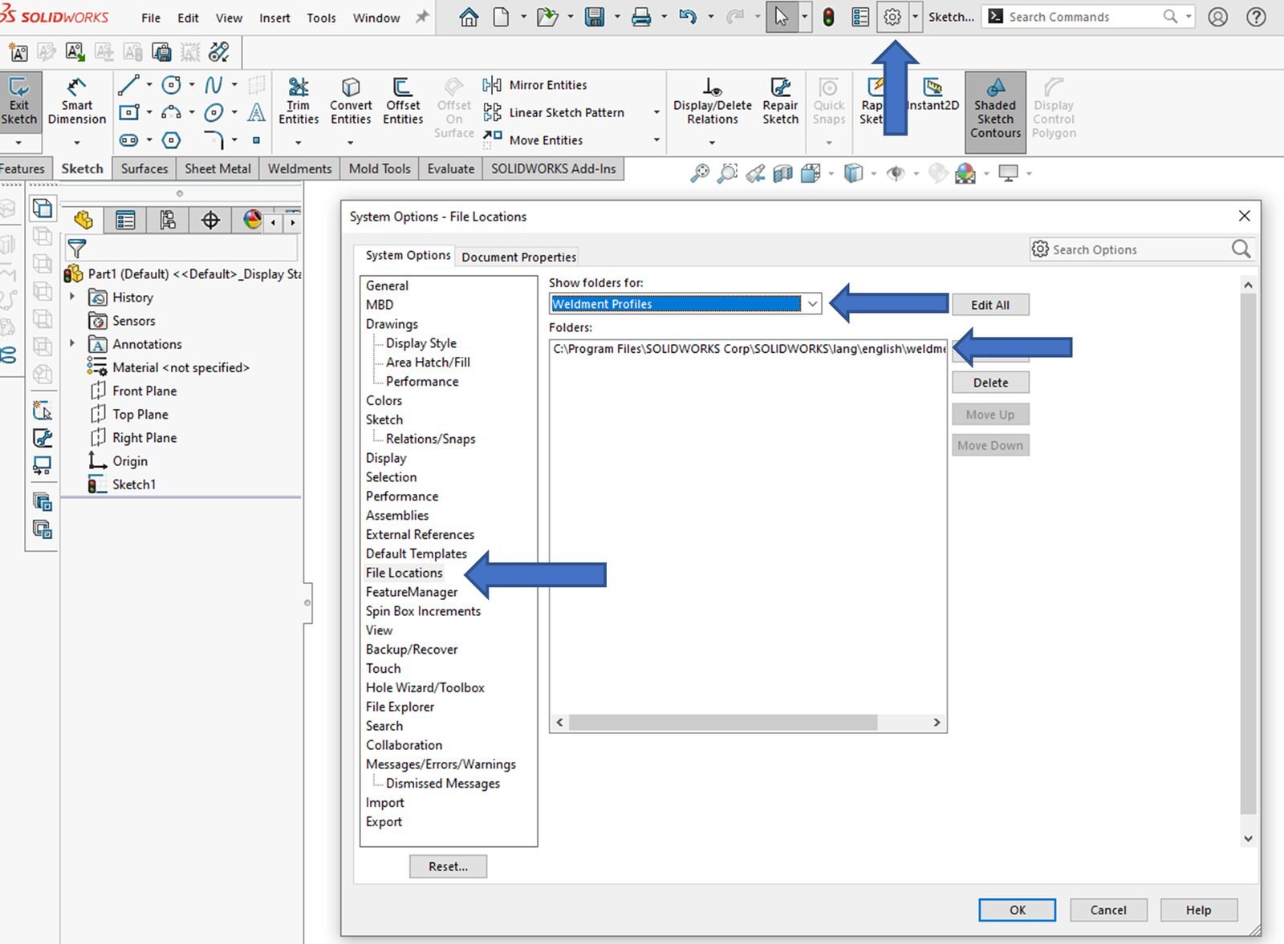Select Hole Wizard/Toolbox in options list
Image resolution: width=1284 pixels, height=944 pixels.
click(x=425, y=687)
